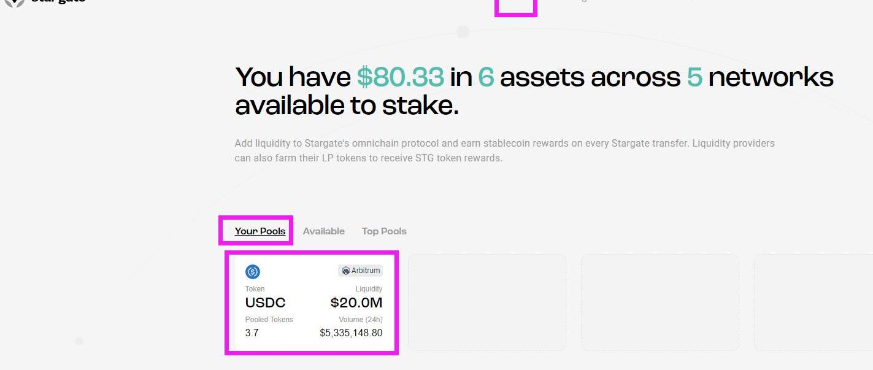Select the second empty pool placeholder card
The width and height of the screenshot is (873, 370).
coord(660,303)
